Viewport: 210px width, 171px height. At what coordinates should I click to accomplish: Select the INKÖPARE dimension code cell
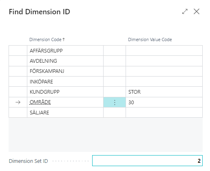point(65,81)
